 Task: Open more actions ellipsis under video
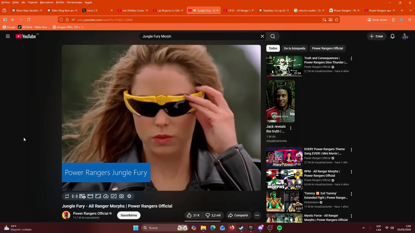[257, 215]
